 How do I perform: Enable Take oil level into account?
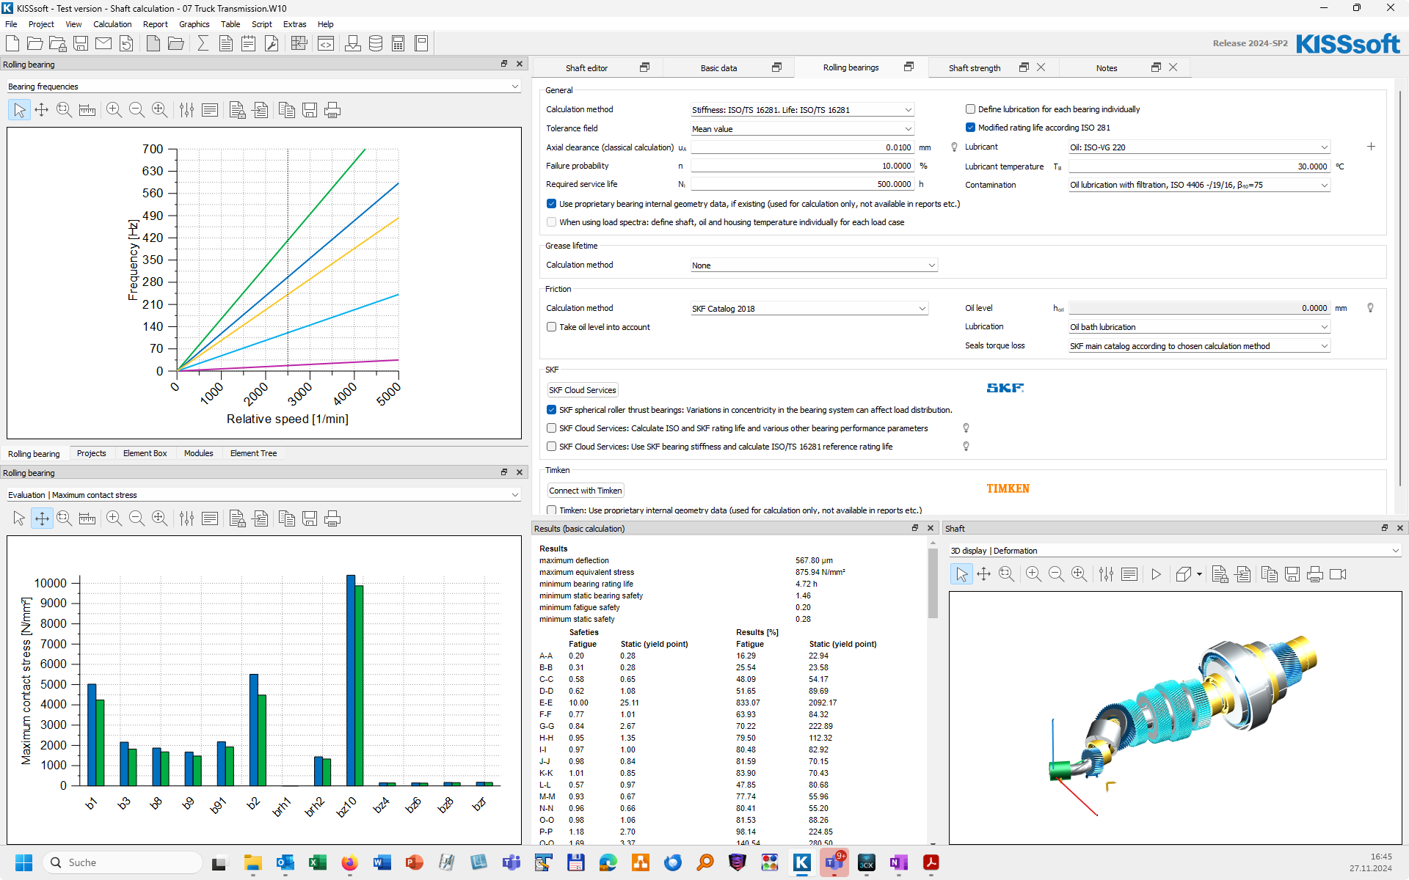coord(551,327)
